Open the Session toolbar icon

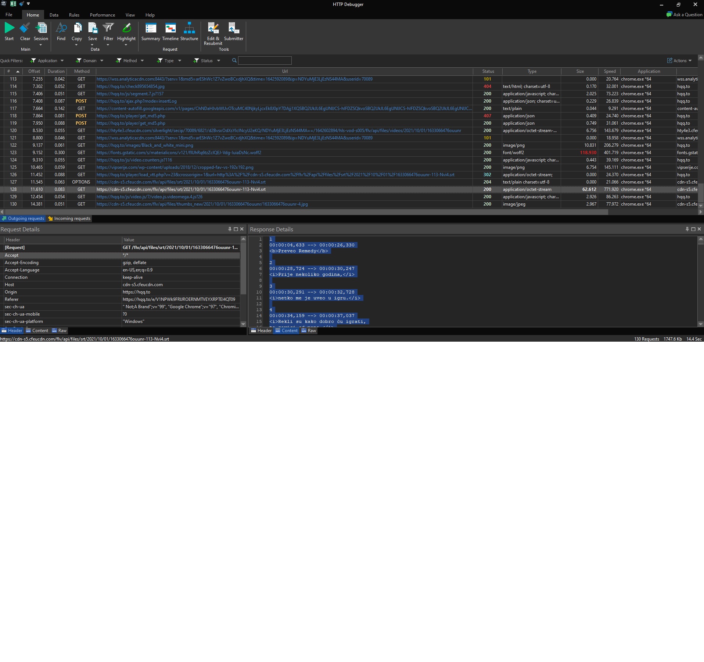[x=41, y=28]
